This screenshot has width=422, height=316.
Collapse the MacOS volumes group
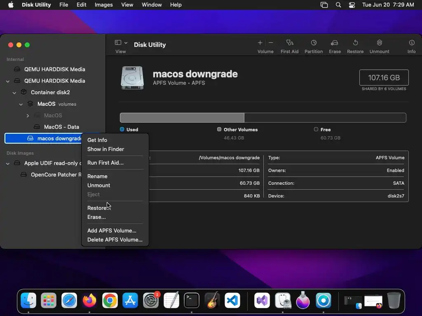pos(21,104)
